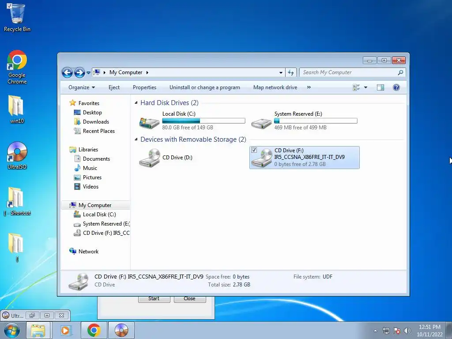Select the CD Drive (D:) icon

point(149,158)
